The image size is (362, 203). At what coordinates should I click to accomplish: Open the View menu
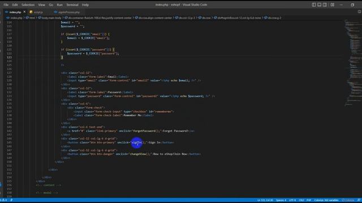pyautogui.click(x=41, y=5)
